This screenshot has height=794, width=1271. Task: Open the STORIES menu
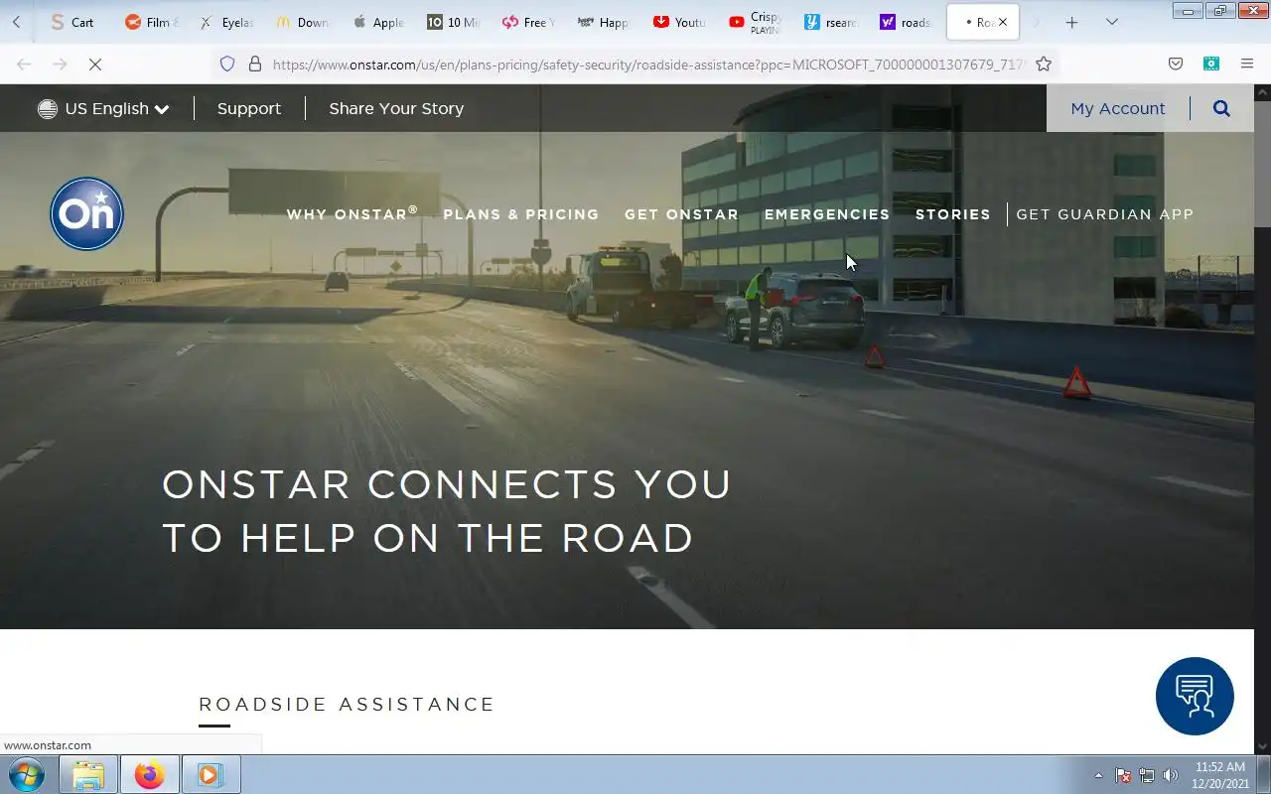coord(953,214)
